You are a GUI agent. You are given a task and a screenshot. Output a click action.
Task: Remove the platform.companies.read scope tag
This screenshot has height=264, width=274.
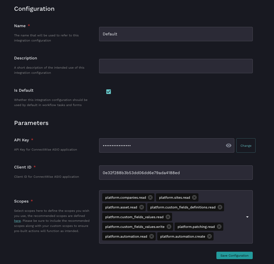pos(150,197)
